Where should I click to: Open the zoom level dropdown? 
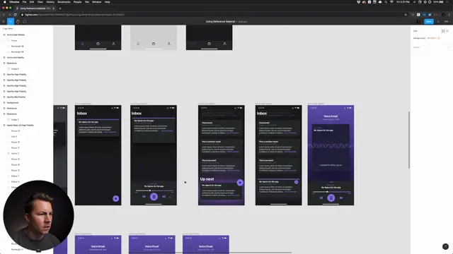pos(447,22)
